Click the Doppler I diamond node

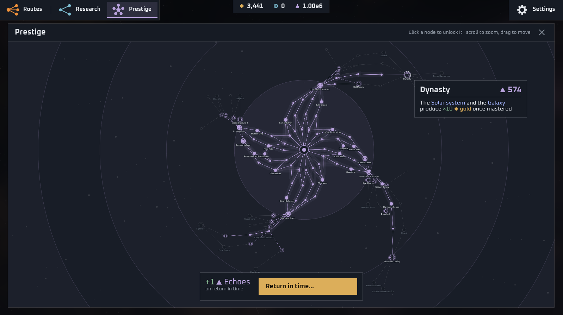coord(344,145)
